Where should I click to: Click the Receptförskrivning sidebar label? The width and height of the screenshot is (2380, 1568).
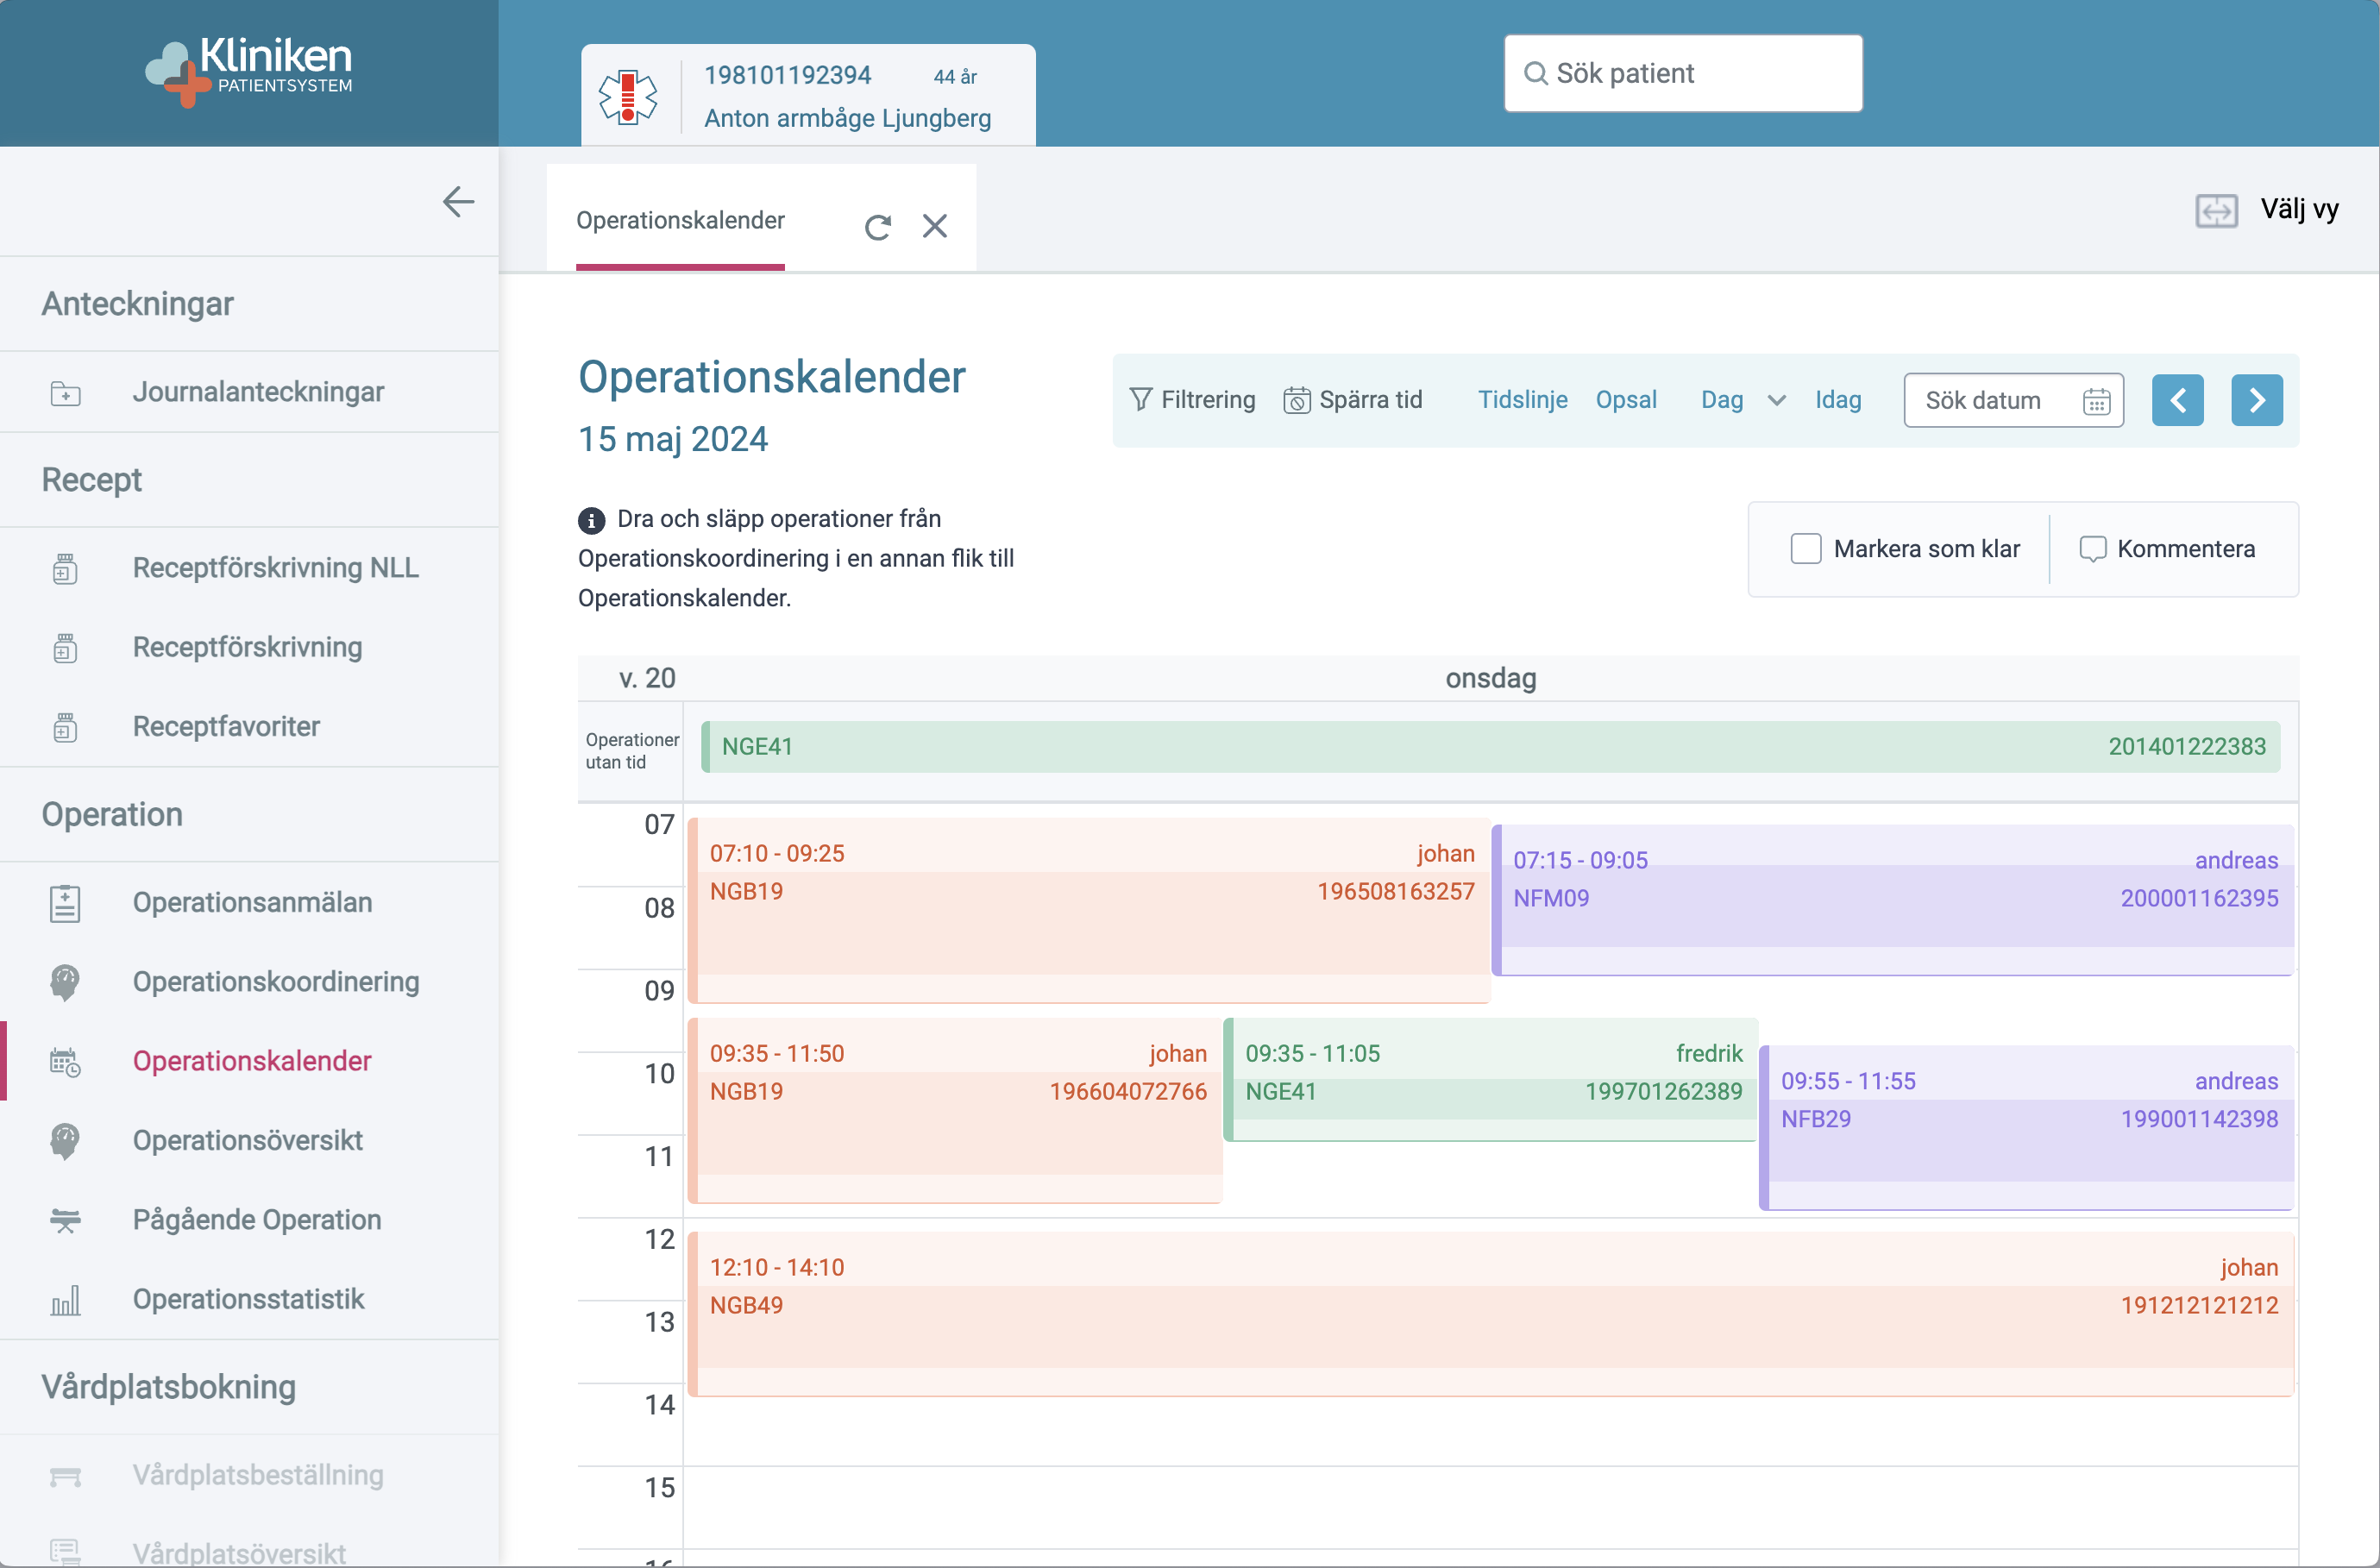click(247, 648)
